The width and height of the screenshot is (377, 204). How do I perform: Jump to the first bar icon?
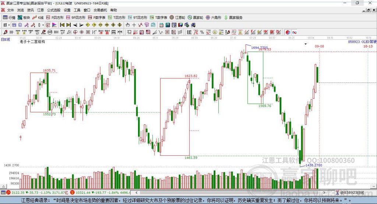click(62, 25)
